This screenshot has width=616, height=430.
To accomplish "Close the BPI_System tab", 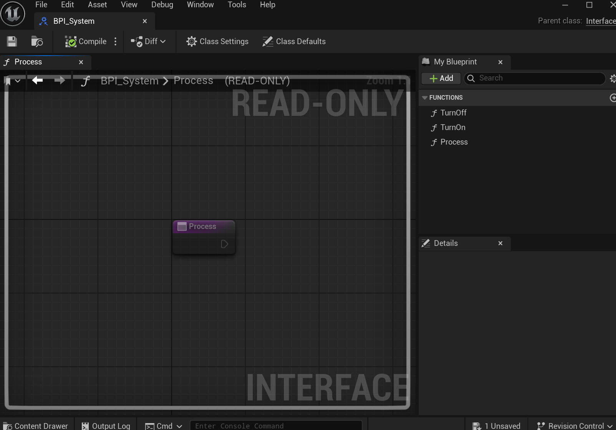I will pos(145,21).
